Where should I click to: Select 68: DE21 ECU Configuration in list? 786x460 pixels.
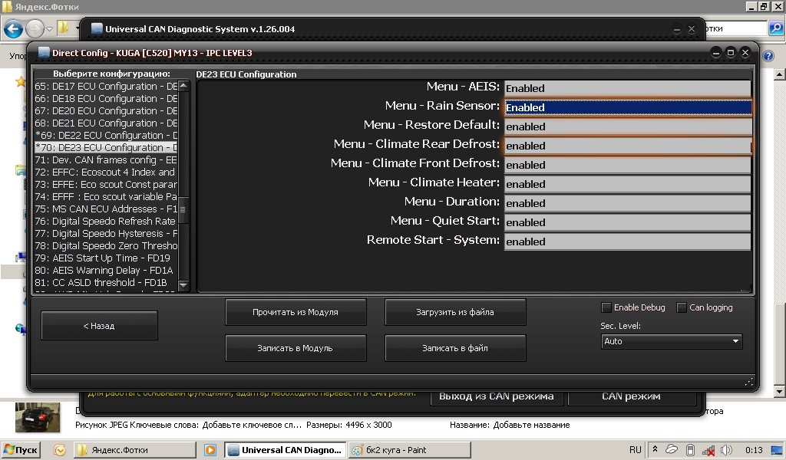point(106,123)
